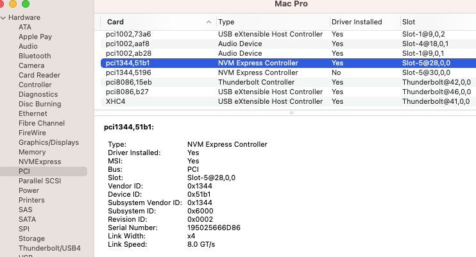Open SATA in the sidebar
476x257 pixels.
pos(28,219)
